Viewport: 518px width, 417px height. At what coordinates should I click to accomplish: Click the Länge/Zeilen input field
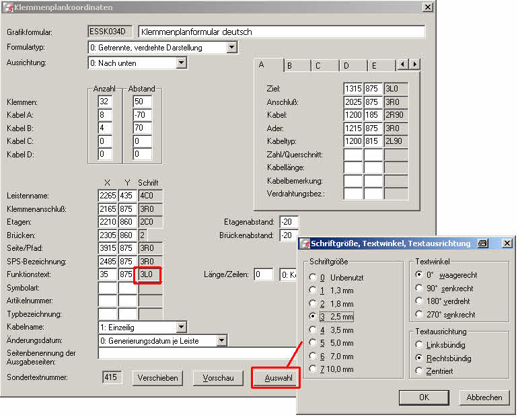263,274
